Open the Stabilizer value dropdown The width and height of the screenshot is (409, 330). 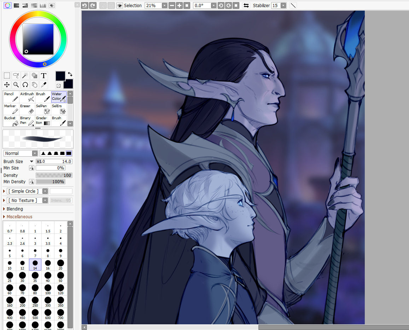click(283, 5)
